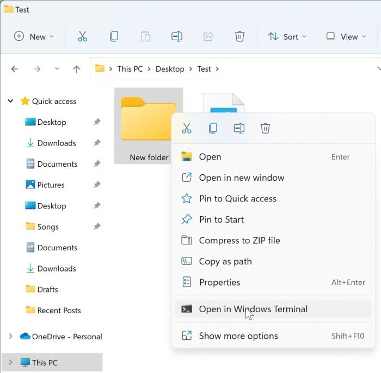Click the Pin to Start pushpin icon
The height and width of the screenshot is (373, 381).
point(187,219)
